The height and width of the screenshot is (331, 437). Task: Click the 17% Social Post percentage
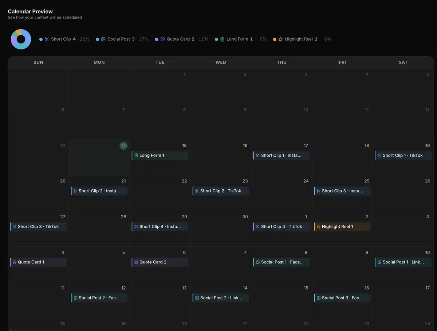point(143,39)
